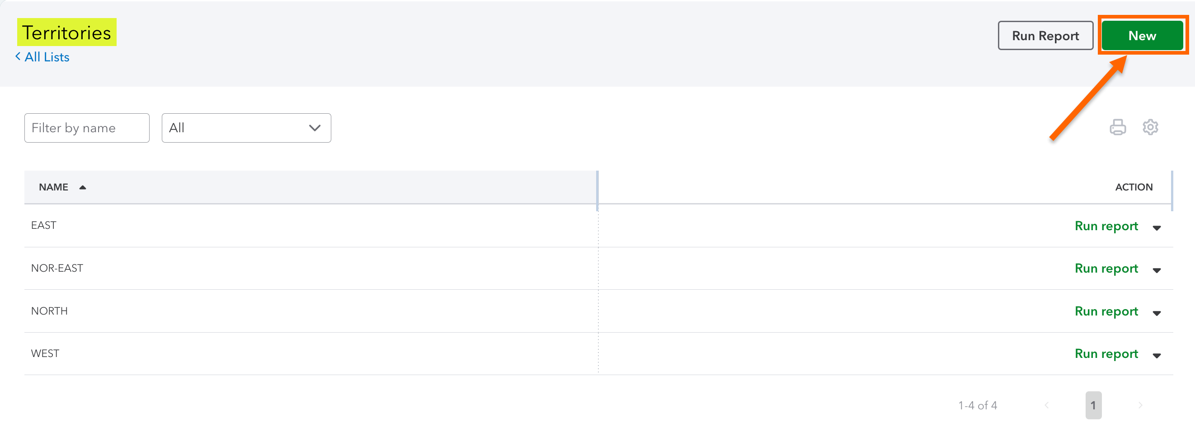This screenshot has width=1195, height=436.
Task: Run report for NORTH territory
Action: click(x=1106, y=311)
